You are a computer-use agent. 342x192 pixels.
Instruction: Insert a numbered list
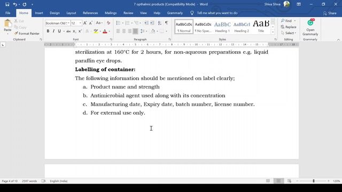[127, 23]
